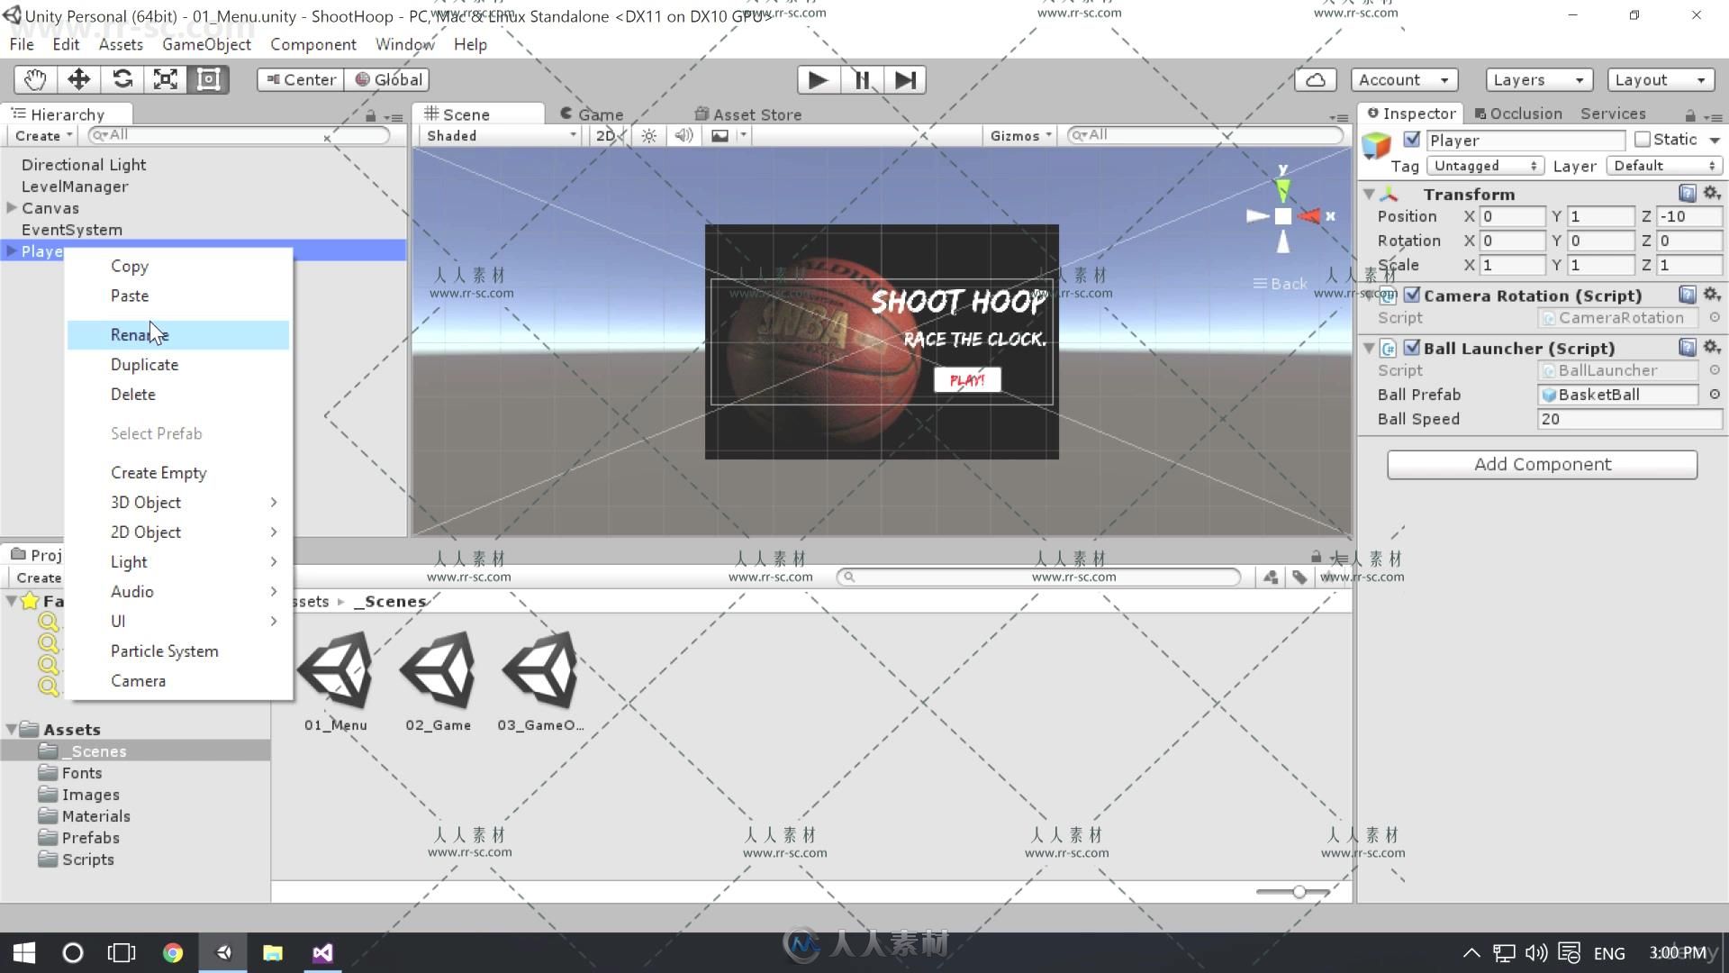
Task: Select the Rename context menu item
Action: 140,334
